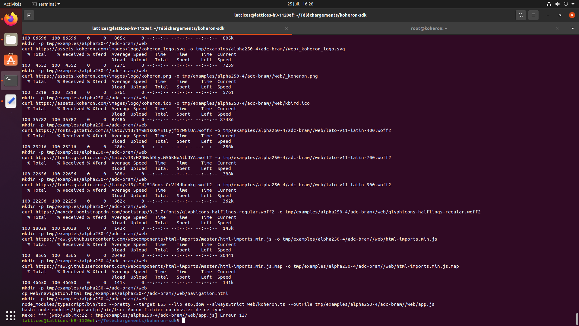The width and height of the screenshot is (579, 326).
Task: Open the Files application from the dock
Action: pos(11,40)
